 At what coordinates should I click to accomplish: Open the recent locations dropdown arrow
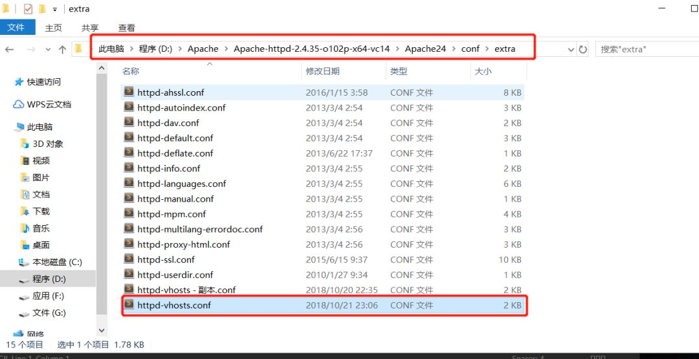48,49
